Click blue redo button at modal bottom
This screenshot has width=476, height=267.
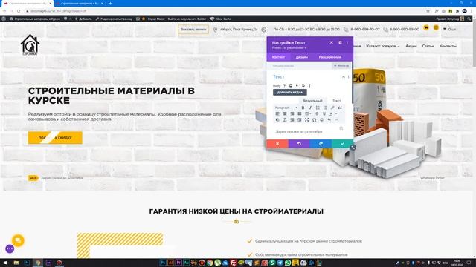pos(321,144)
